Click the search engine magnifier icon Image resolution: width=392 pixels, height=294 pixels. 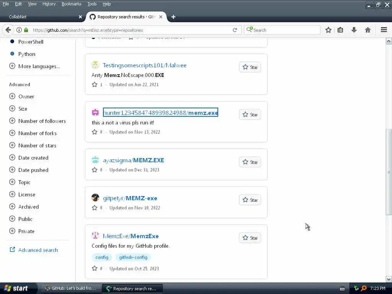pyautogui.click(x=250, y=30)
